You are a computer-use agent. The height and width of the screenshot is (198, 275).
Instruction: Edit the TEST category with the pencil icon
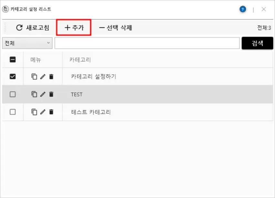(43, 94)
